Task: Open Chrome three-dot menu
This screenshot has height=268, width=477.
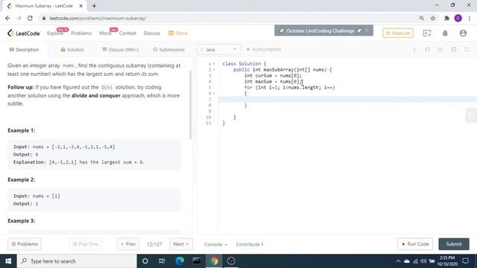Action: click(470, 18)
